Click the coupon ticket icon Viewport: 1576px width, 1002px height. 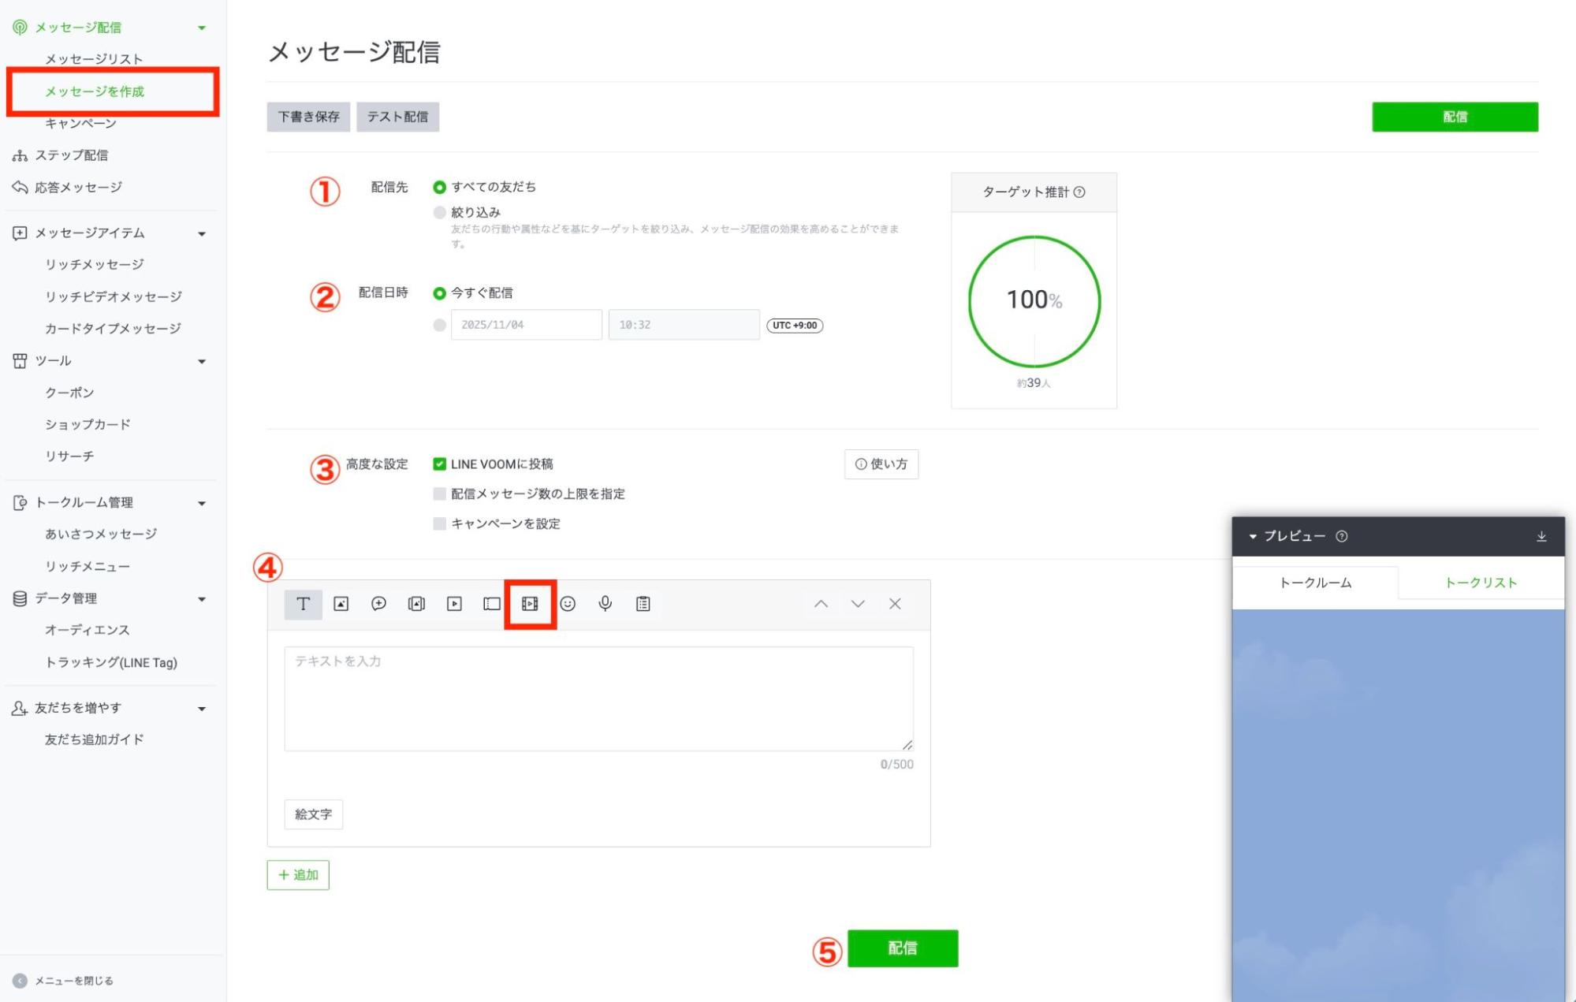[492, 604]
